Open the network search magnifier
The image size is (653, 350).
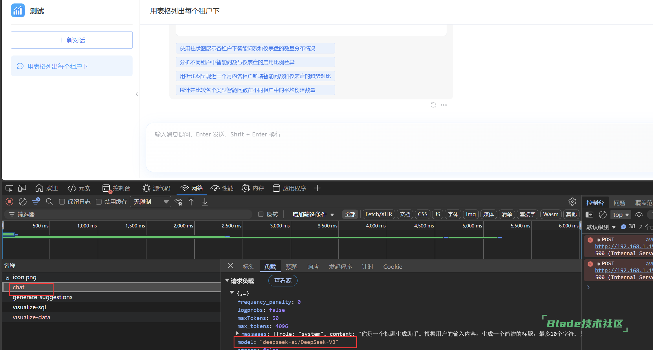point(49,202)
